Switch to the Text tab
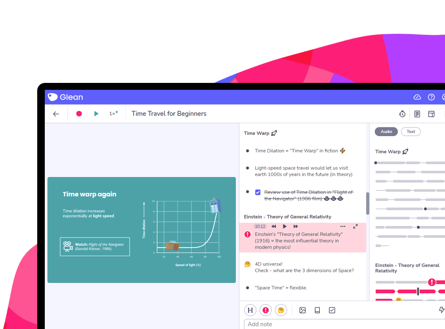 pos(411,132)
